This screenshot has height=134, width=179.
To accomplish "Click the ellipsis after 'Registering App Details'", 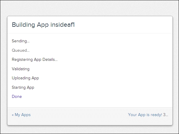I will click(56, 61).
